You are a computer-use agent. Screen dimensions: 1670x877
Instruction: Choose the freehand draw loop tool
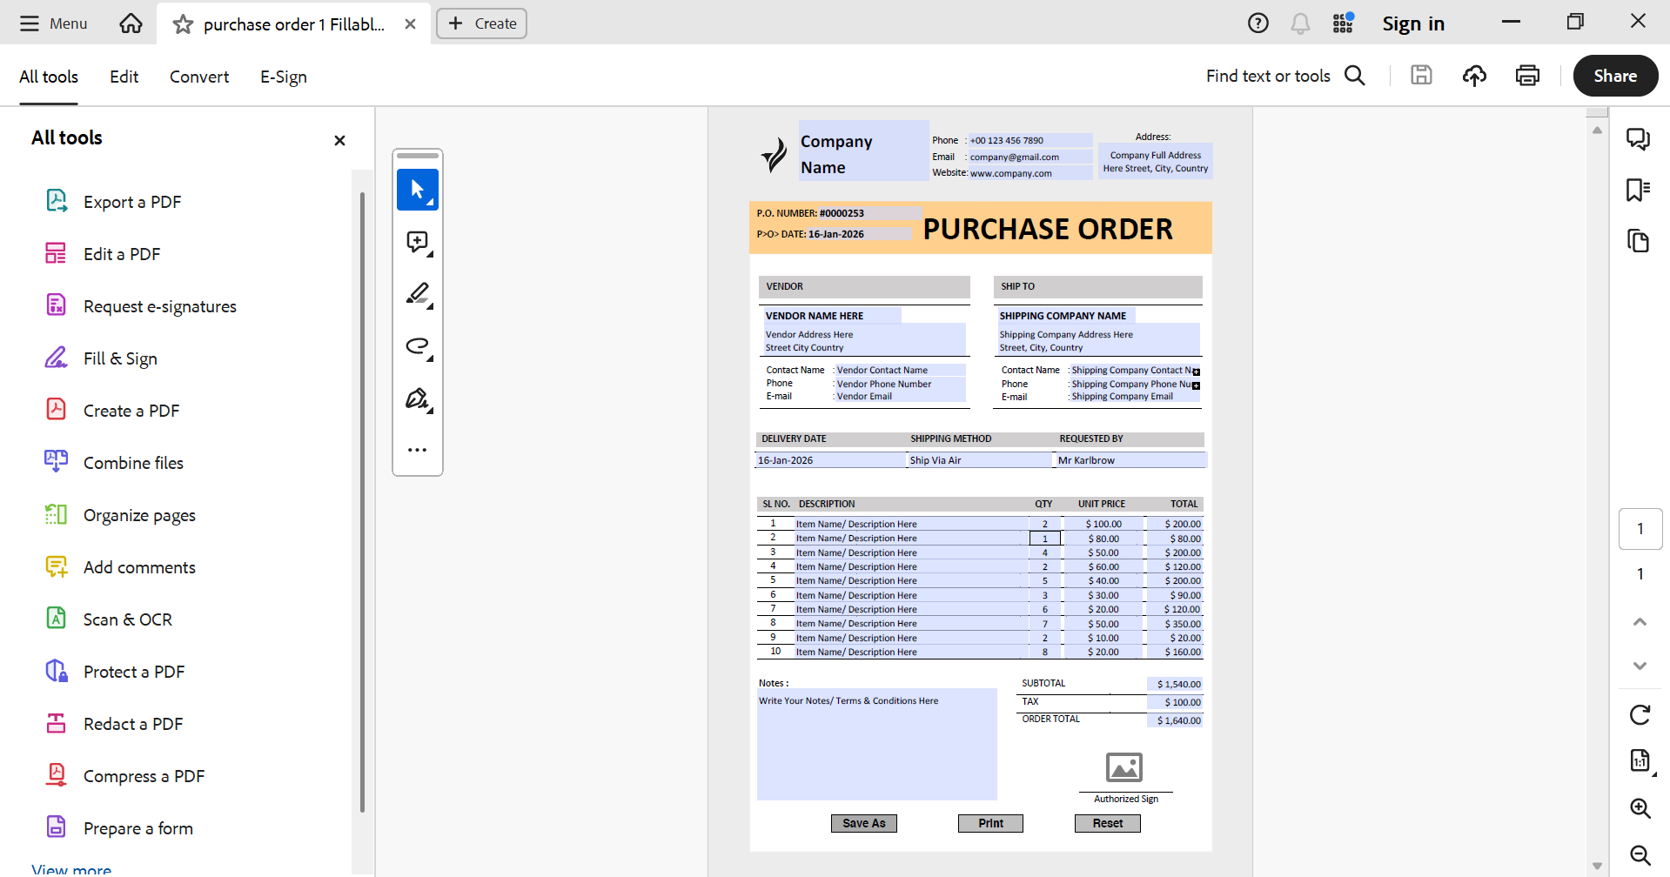tap(418, 346)
